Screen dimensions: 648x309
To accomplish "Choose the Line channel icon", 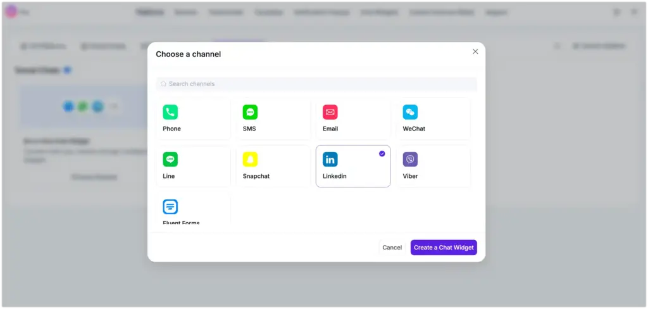I will click(x=170, y=160).
